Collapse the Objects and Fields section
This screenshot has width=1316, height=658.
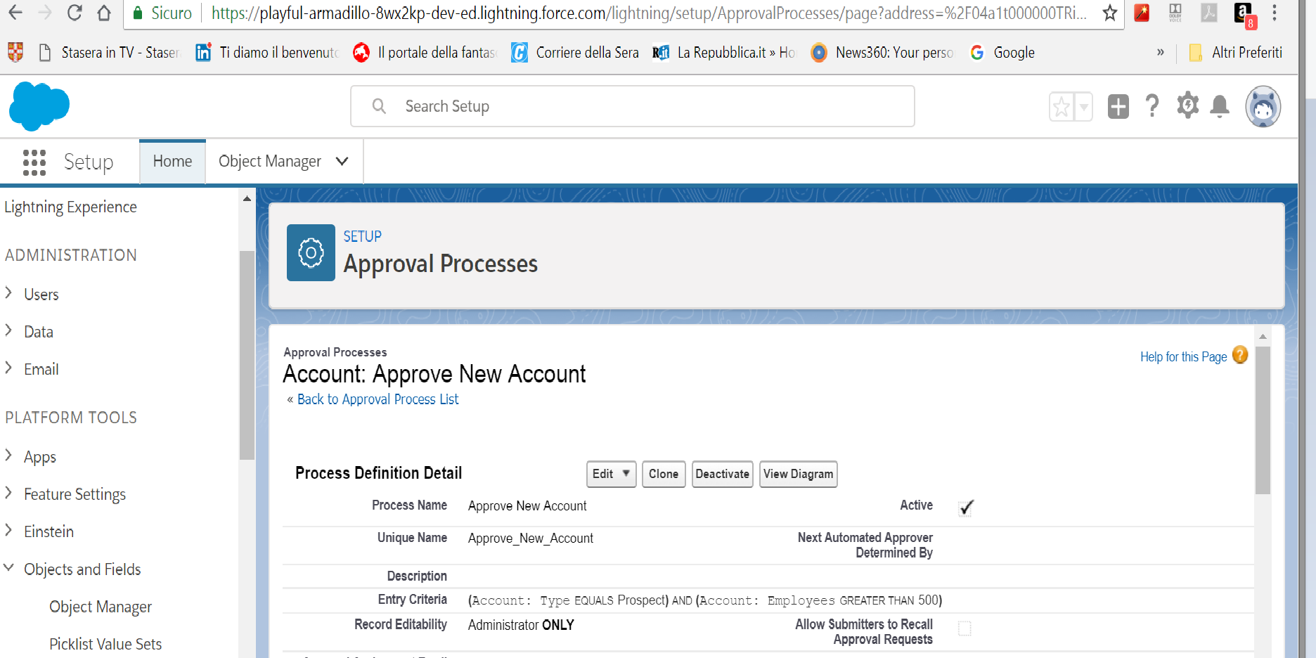[x=8, y=567]
